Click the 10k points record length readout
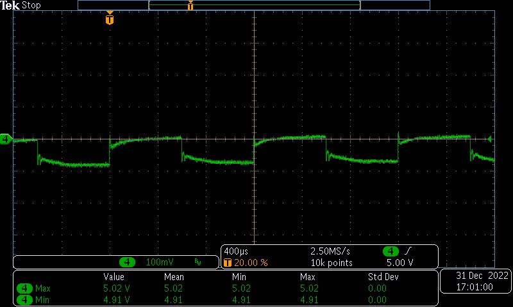 (332, 262)
